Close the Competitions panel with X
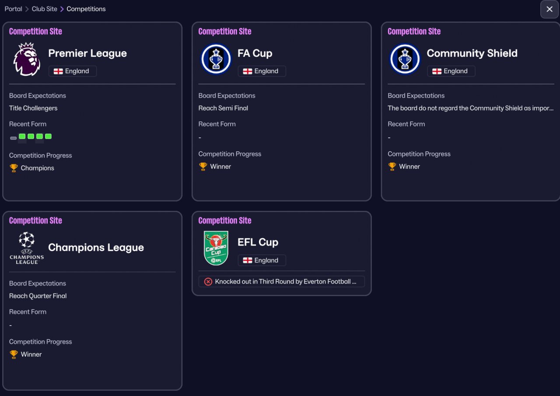 coord(549,9)
